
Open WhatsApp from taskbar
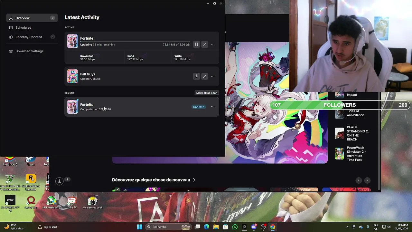(x=235, y=227)
